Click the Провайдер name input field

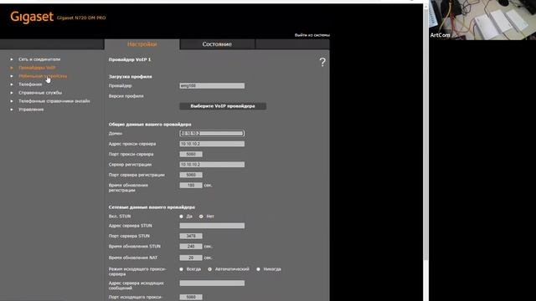[x=212, y=85]
